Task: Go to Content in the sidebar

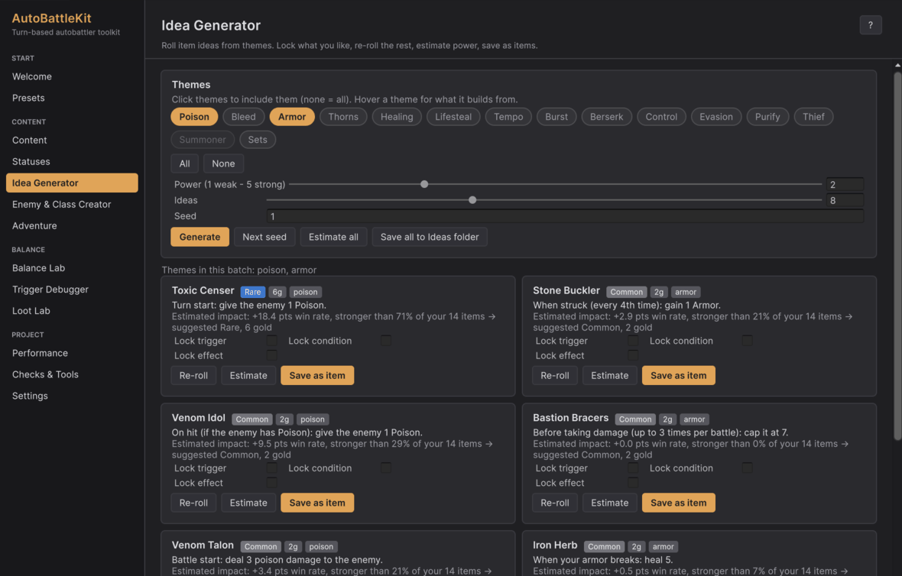Action: click(72, 141)
